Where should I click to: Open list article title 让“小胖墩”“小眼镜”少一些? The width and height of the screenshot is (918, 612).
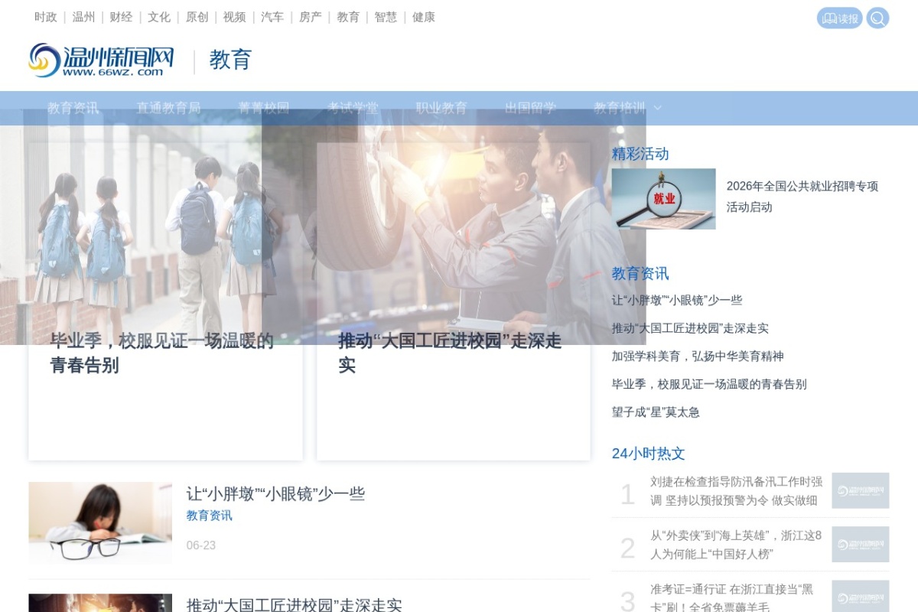tap(275, 494)
